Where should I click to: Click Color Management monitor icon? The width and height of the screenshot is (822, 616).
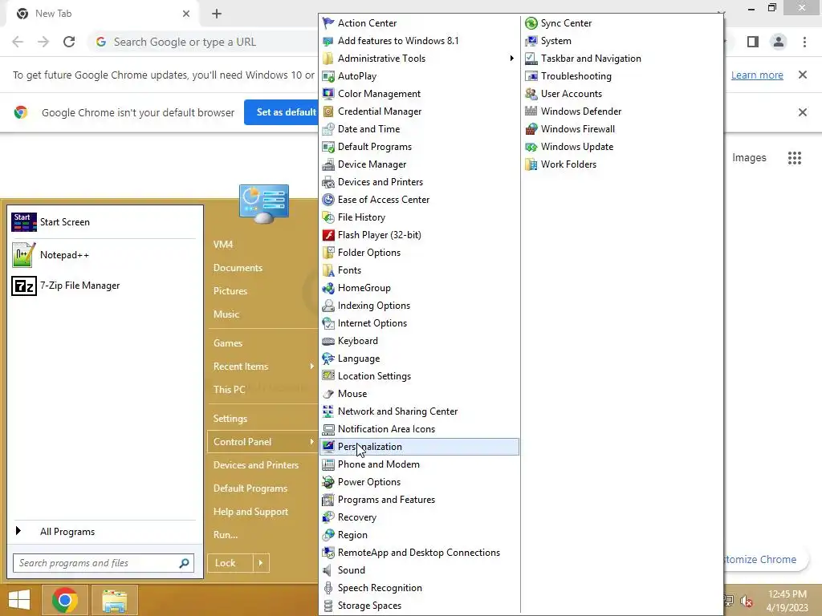tap(328, 94)
